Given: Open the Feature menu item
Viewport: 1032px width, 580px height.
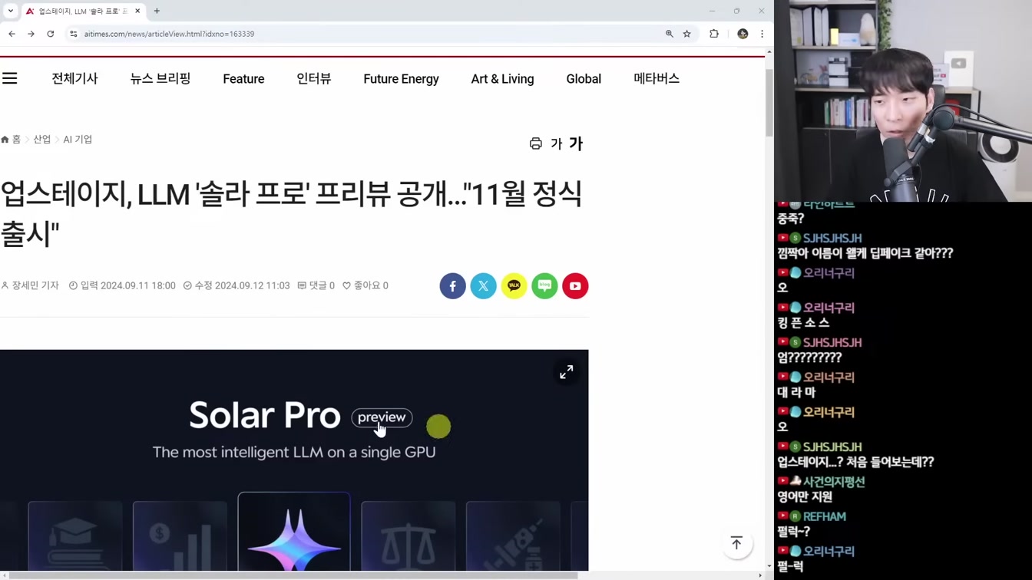Looking at the screenshot, I should pos(243,78).
